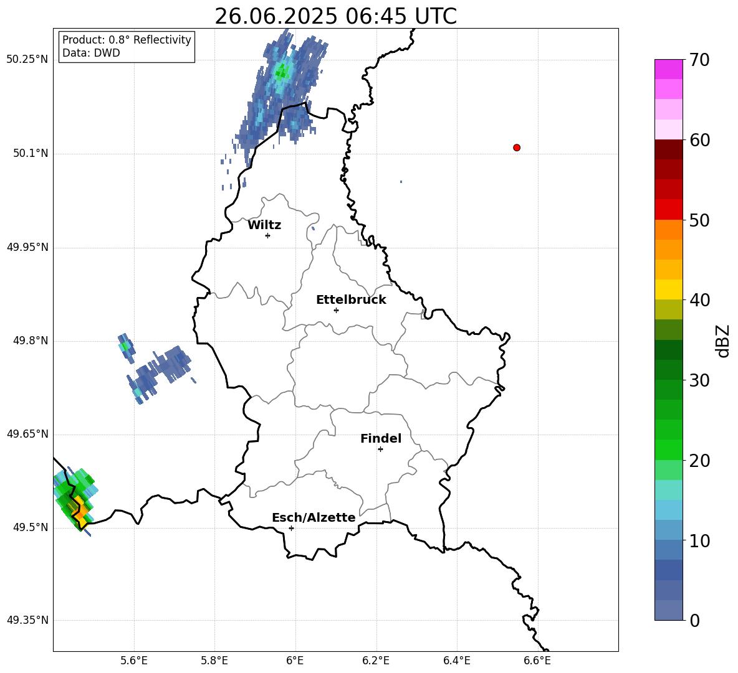Click the Findel station cross marker

pyautogui.click(x=380, y=449)
